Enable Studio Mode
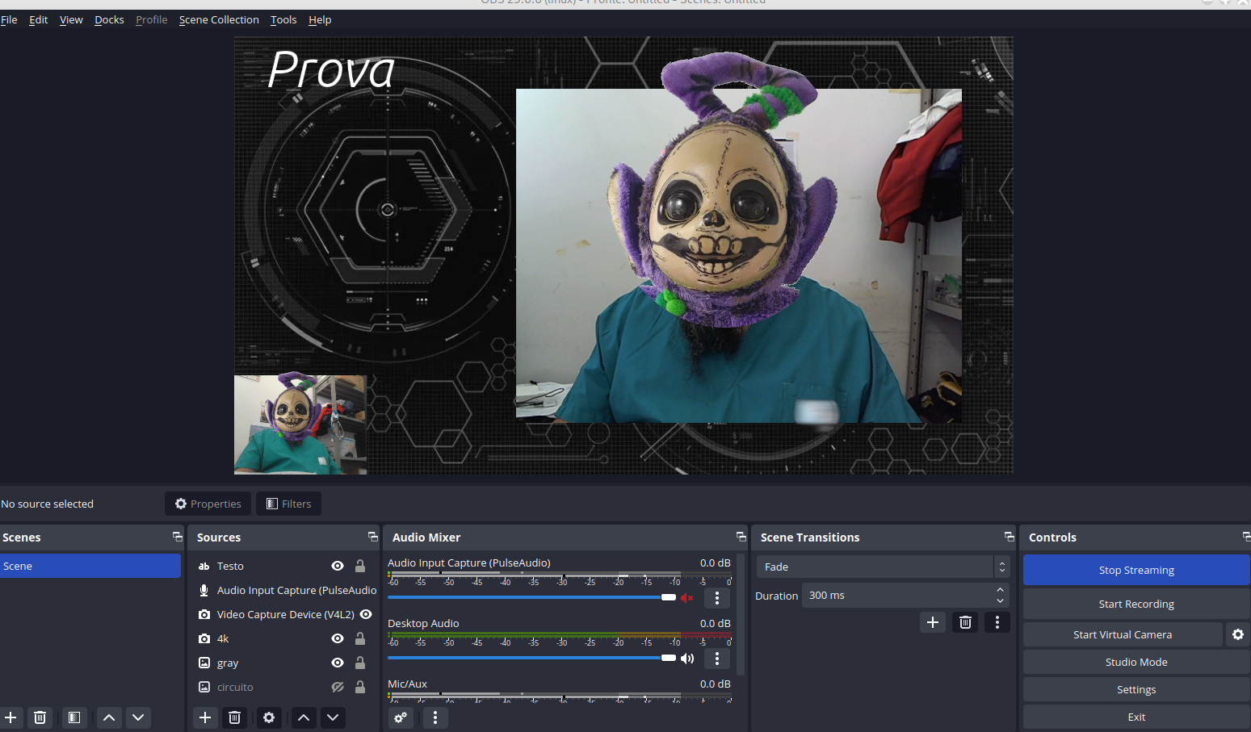 pos(1136,662)
